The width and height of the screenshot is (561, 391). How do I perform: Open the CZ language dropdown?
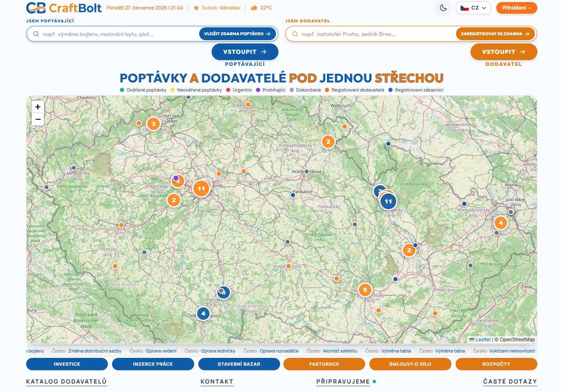473,8
